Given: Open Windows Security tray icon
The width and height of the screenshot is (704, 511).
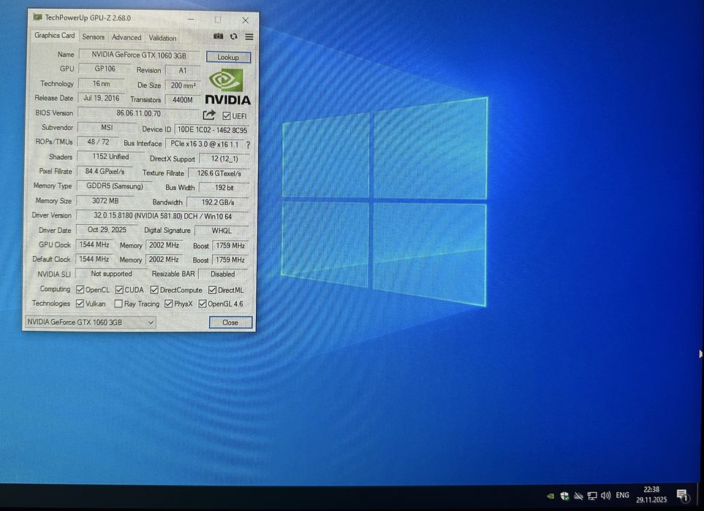Looking at the screenshot, I should 564,496.
